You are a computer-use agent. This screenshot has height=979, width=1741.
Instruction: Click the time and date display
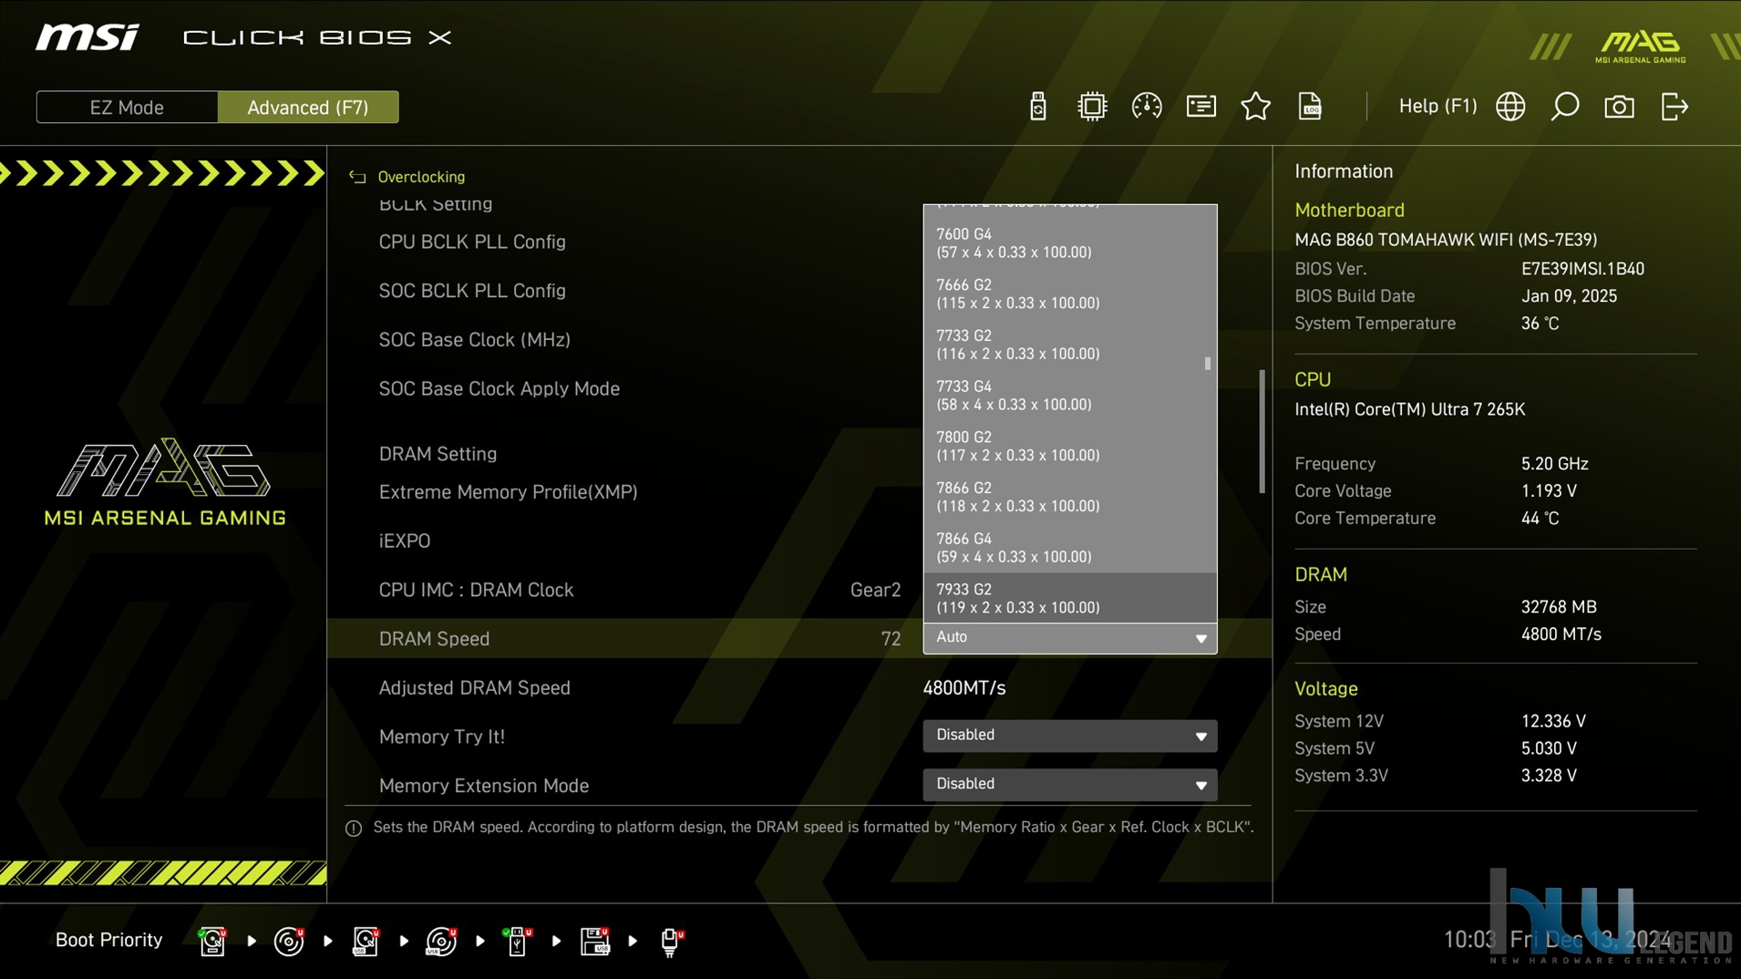tap(1557, 940)
